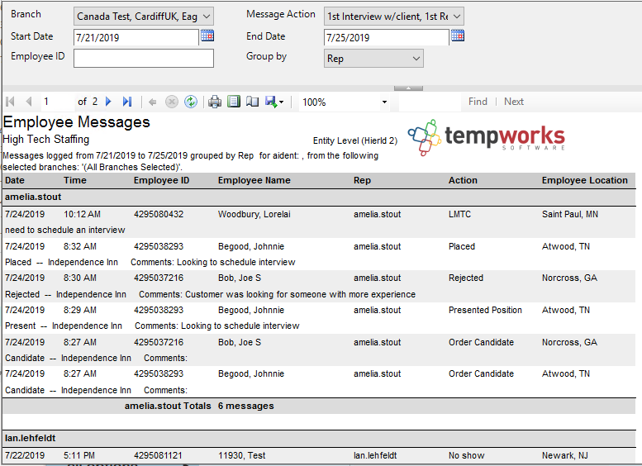This screenshot has width=642, height=466.
Task: Click the Employee ID input field
Action: coord(144,58)
